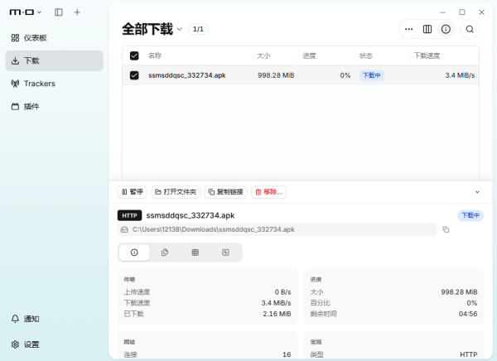Uncheck the ssmsddqsc_332734.apk row checkbox

tap(134, 75)
